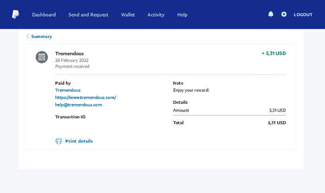Open account settings gear icon
This screenshot has width=325, height=193.
pos(284,14)
